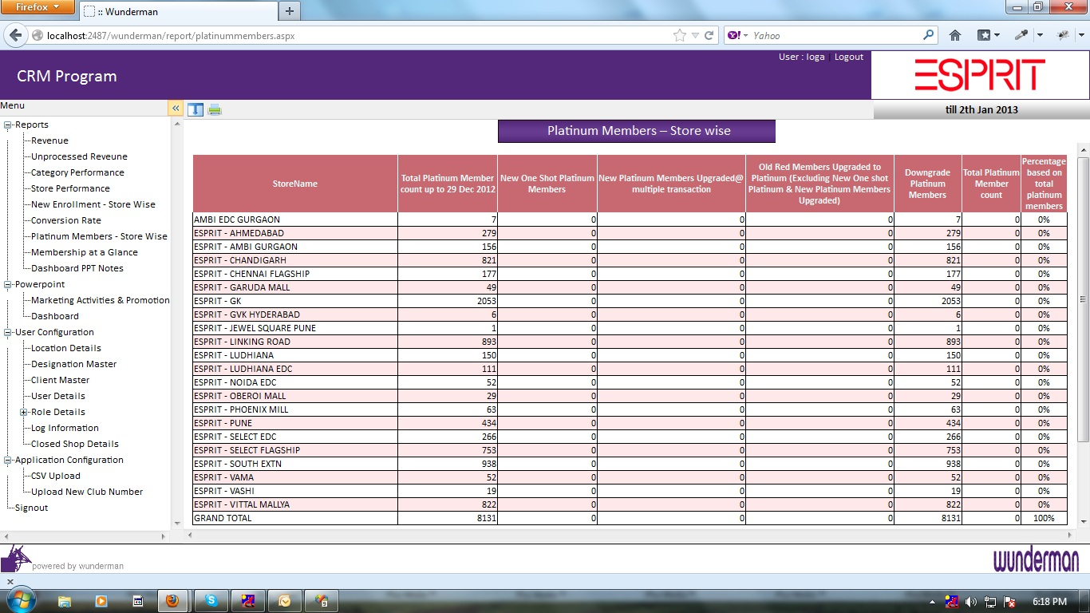Open the Unprocessed Reveune report

tap(79, 156)
